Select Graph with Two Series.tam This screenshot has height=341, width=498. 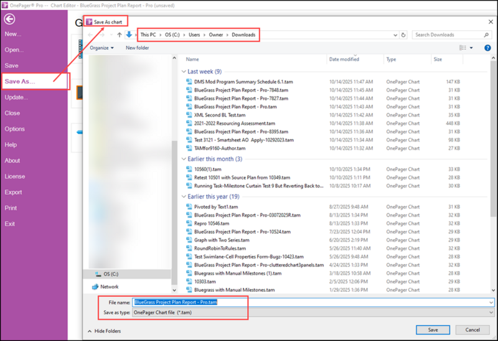(x=222, y=240)
